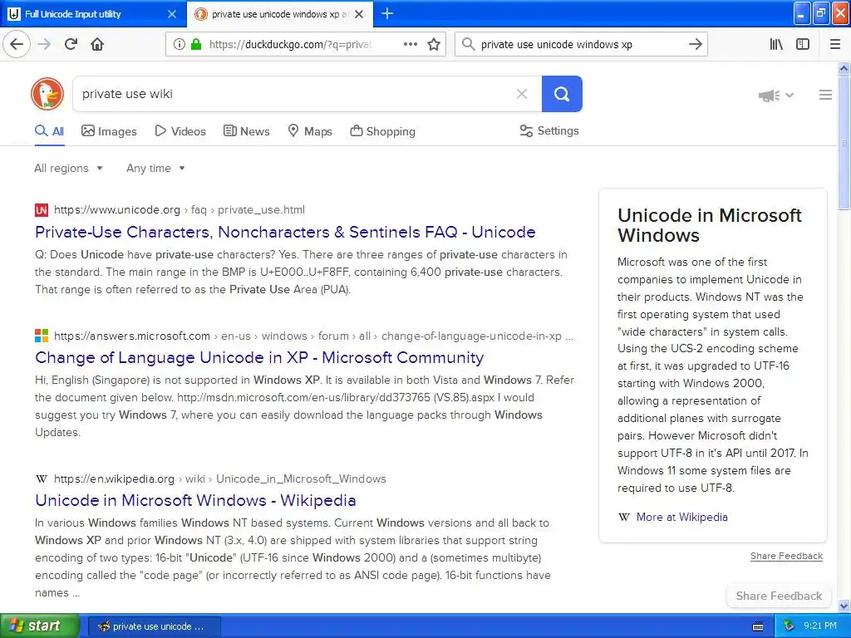The height and width of the screenshot is (638, 851).
Task: Open a new browser tab
Action: pyautogui.click(x=387, y=13)
